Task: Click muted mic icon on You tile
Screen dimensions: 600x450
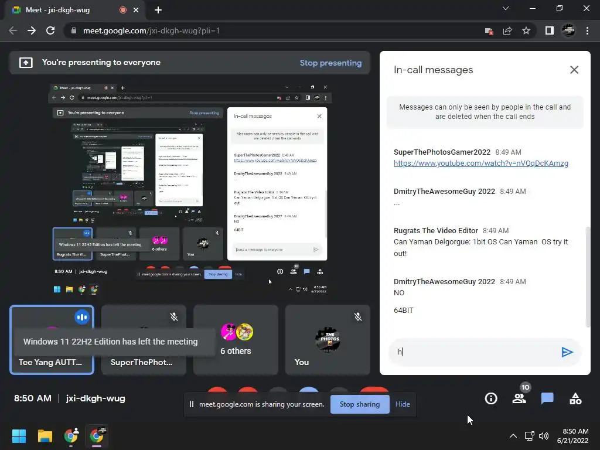Action: click(358, 317)
